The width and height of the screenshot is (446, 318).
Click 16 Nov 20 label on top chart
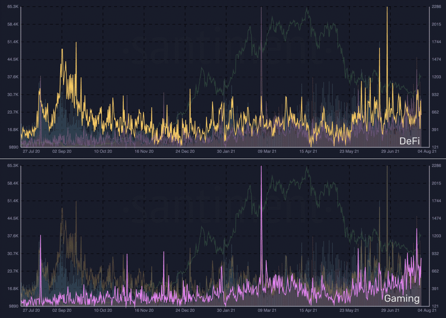point(144,151)
